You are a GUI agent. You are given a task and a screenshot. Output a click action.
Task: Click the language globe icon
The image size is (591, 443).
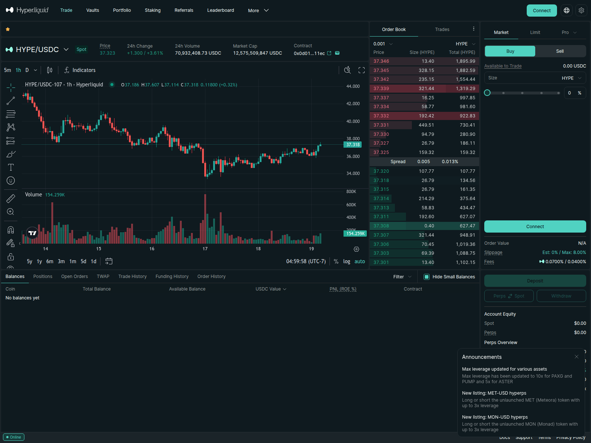point(567,10)
